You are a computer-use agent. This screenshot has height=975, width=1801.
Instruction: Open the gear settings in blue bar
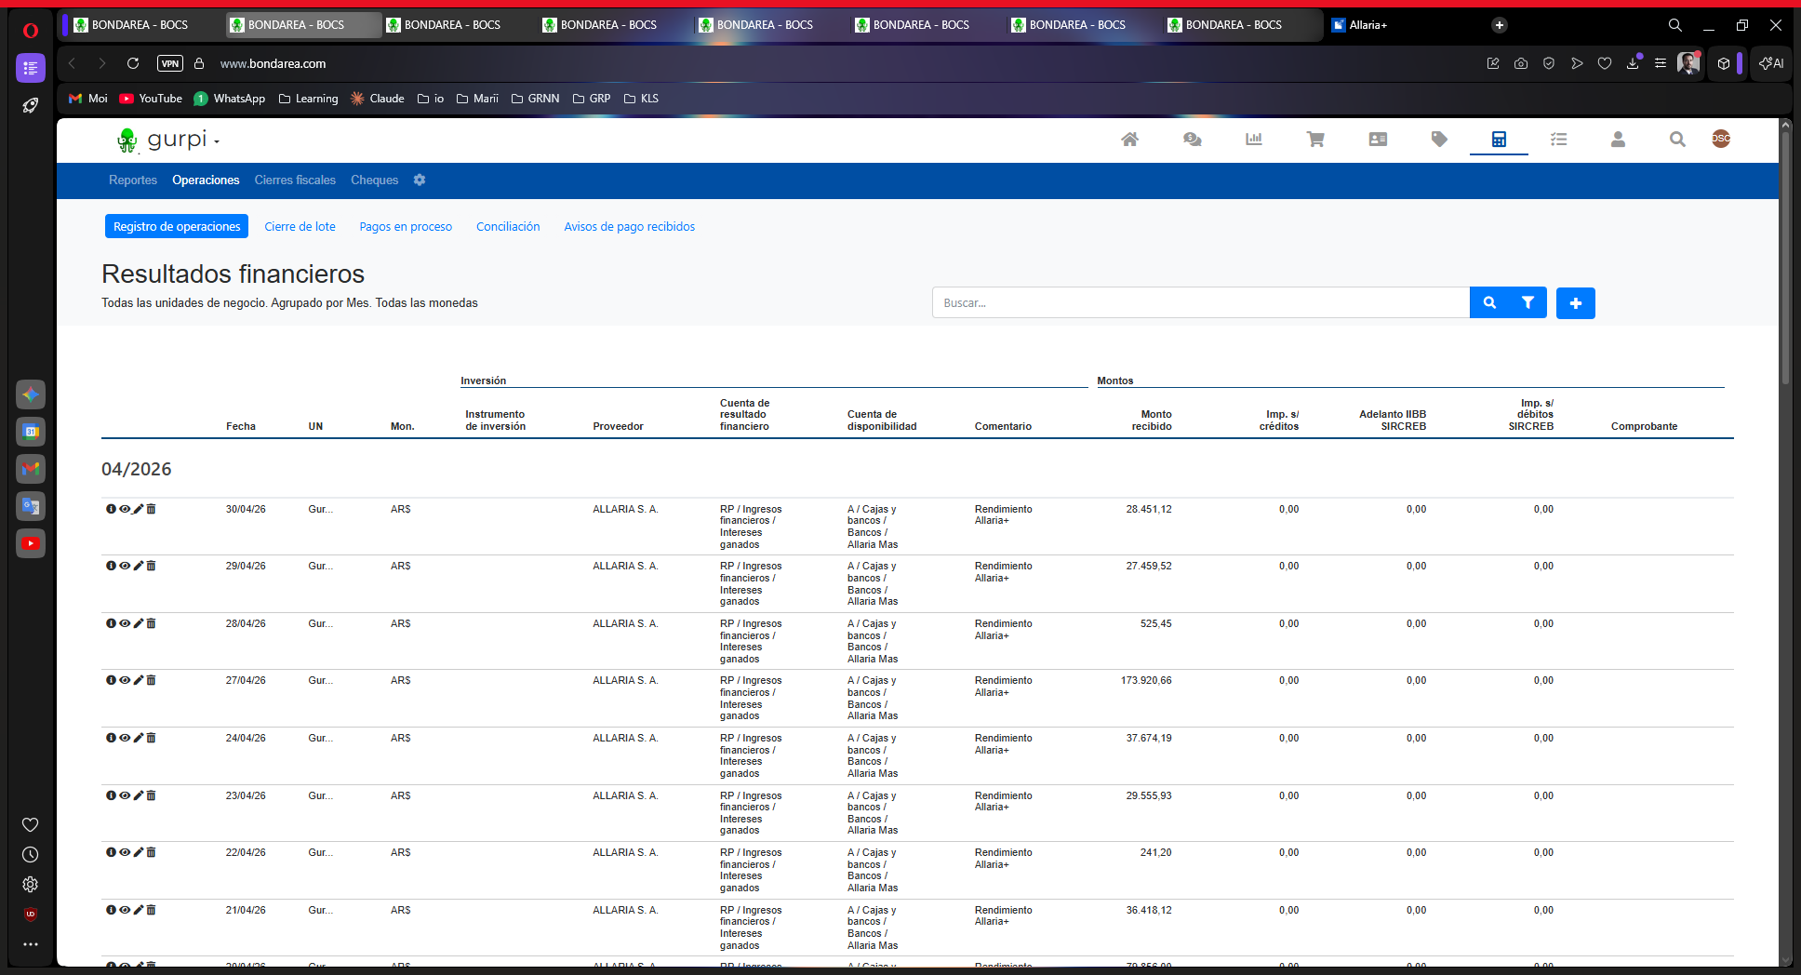420,180
